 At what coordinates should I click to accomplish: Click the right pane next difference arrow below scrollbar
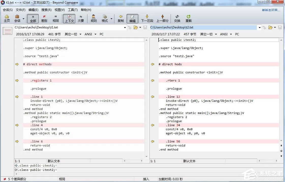pos(281,156)
